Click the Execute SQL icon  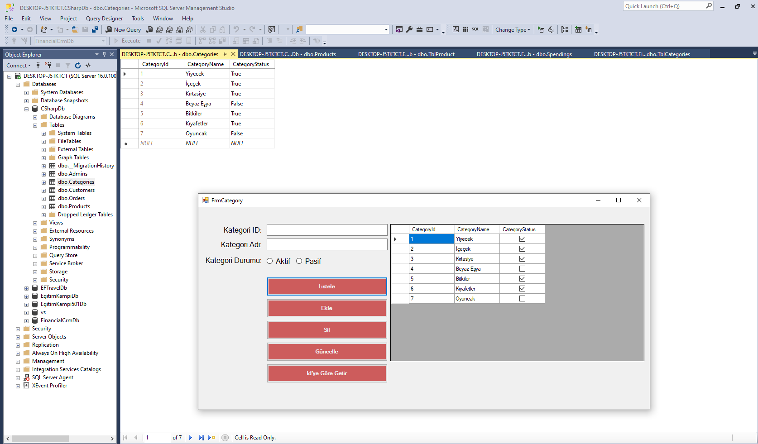[541, 29]
